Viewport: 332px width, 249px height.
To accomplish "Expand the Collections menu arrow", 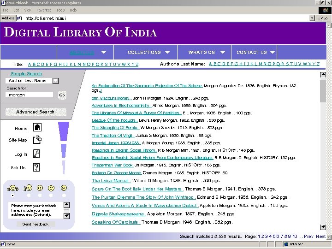I will tap(167, 52).
